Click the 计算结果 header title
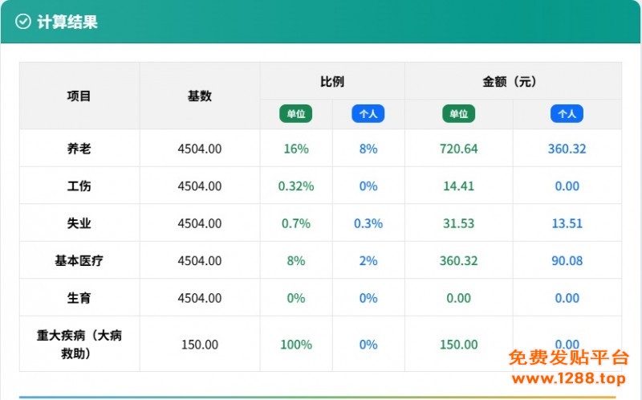 [x=67, y=22]
